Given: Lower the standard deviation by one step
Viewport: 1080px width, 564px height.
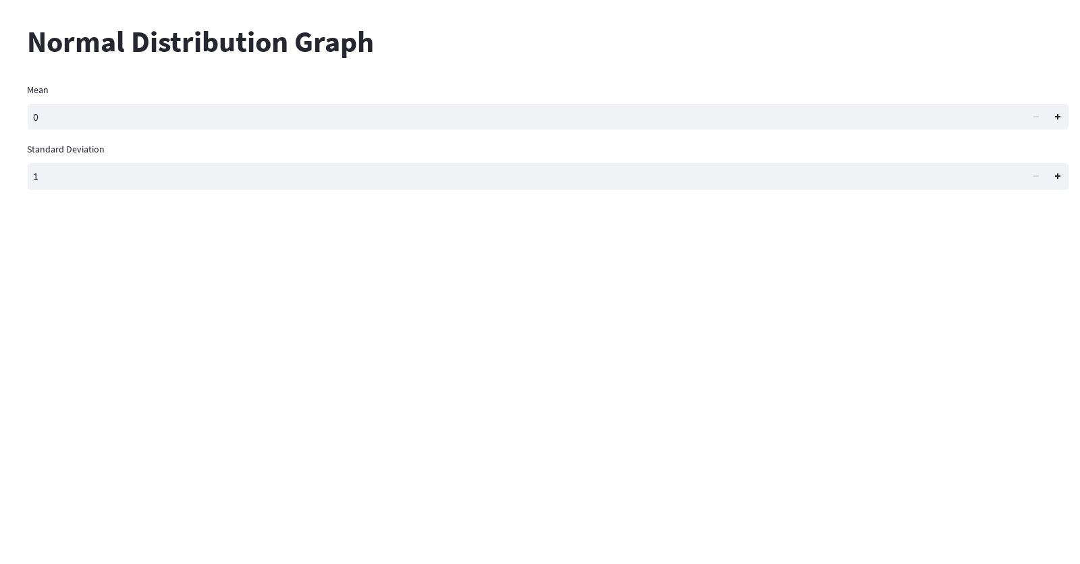Looking at the screenshot, I should click(x=1035, y=176).
